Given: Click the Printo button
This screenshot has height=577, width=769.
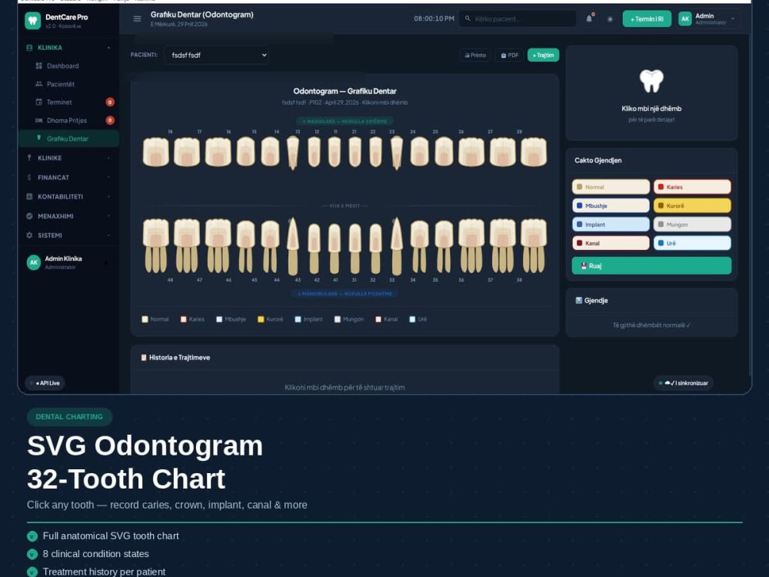Looking at the screenshot, I should pos(475,55).
